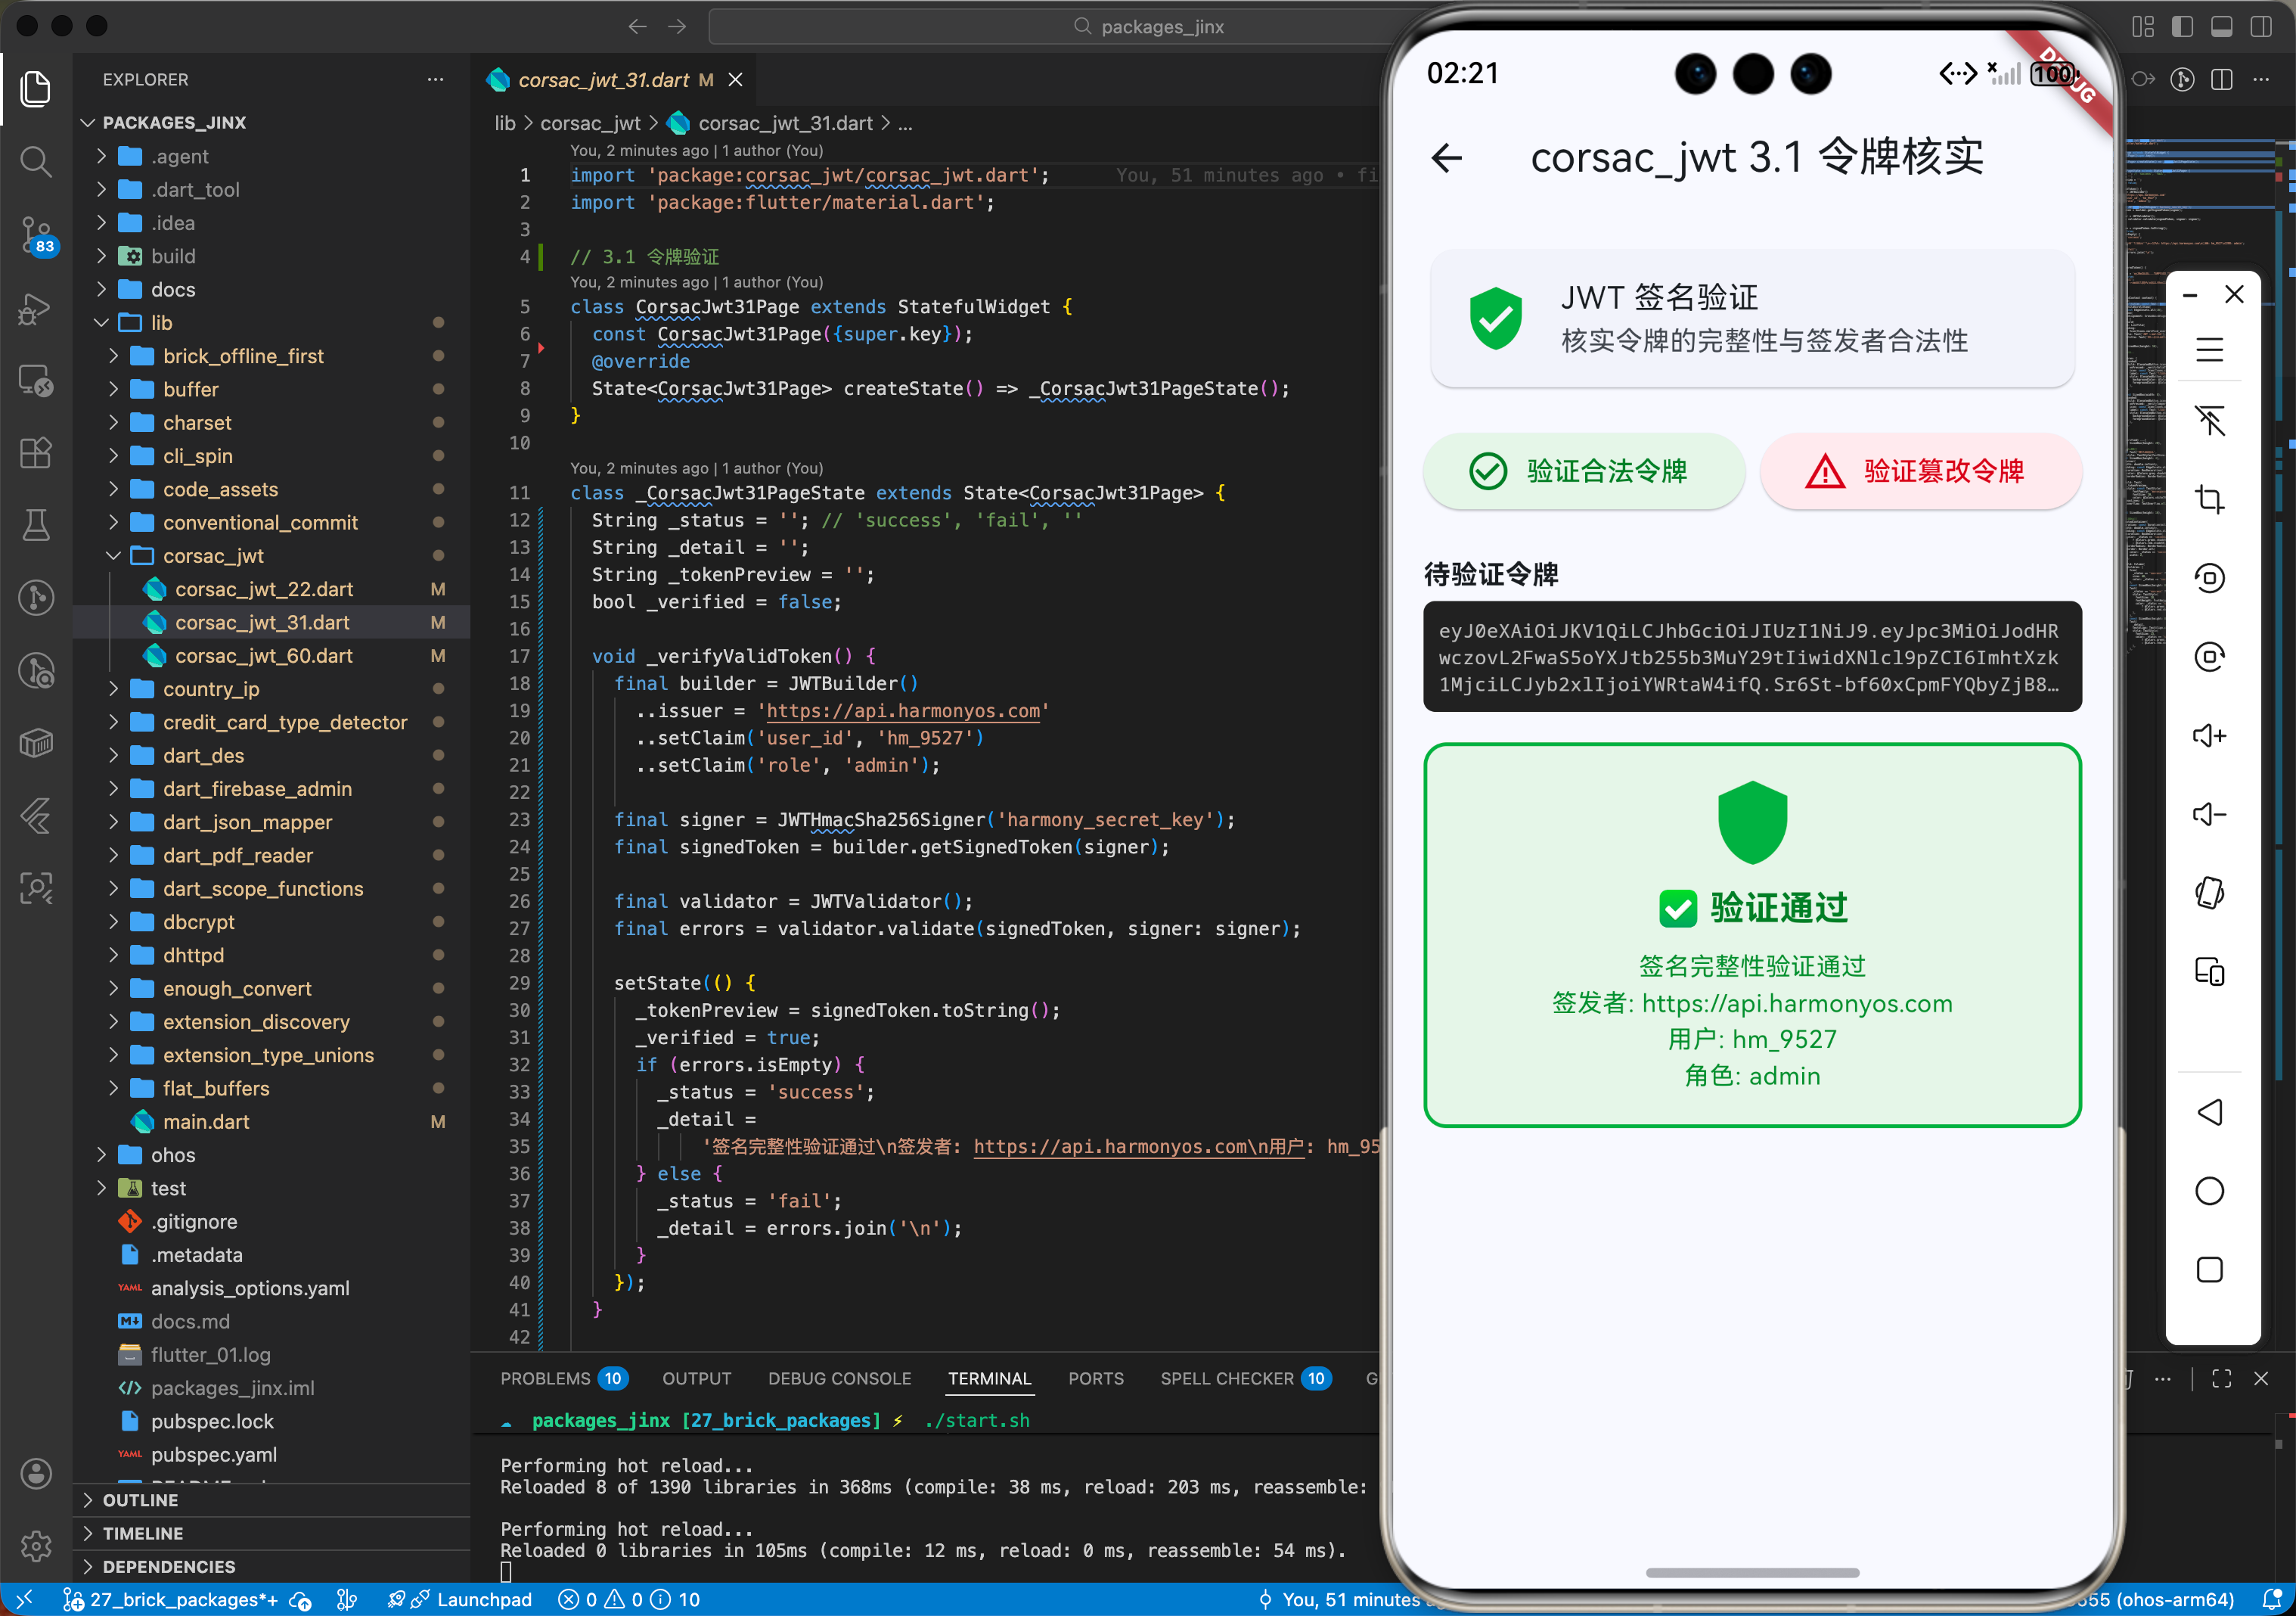
Task: Open the Extensions view icon
Action: click(x=36, y=453)
